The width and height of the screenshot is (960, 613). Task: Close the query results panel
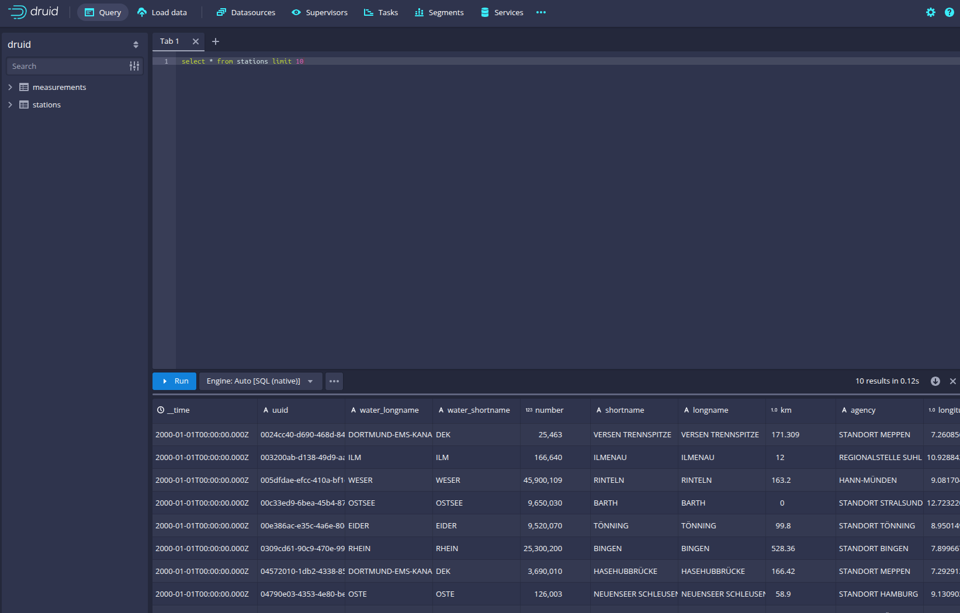click(x=953, y=381)
